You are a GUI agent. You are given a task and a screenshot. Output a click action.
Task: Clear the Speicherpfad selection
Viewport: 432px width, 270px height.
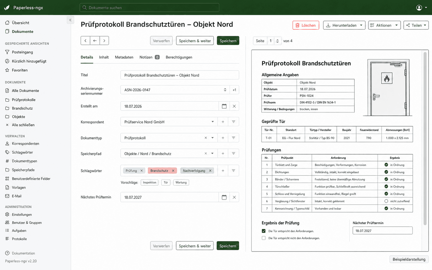(206, 154)
